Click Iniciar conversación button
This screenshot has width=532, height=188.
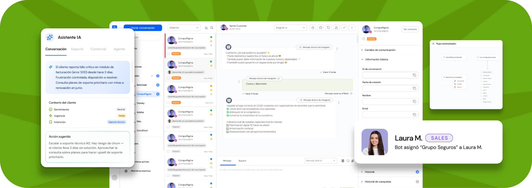143,28
